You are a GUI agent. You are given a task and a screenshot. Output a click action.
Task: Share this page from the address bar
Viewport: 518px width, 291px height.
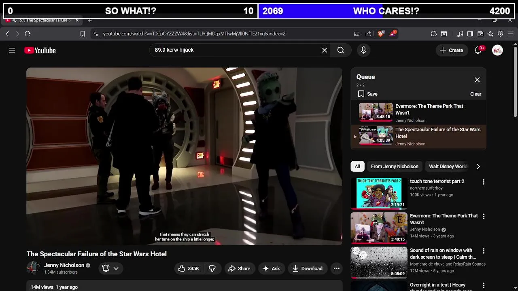tap(368, 34)
